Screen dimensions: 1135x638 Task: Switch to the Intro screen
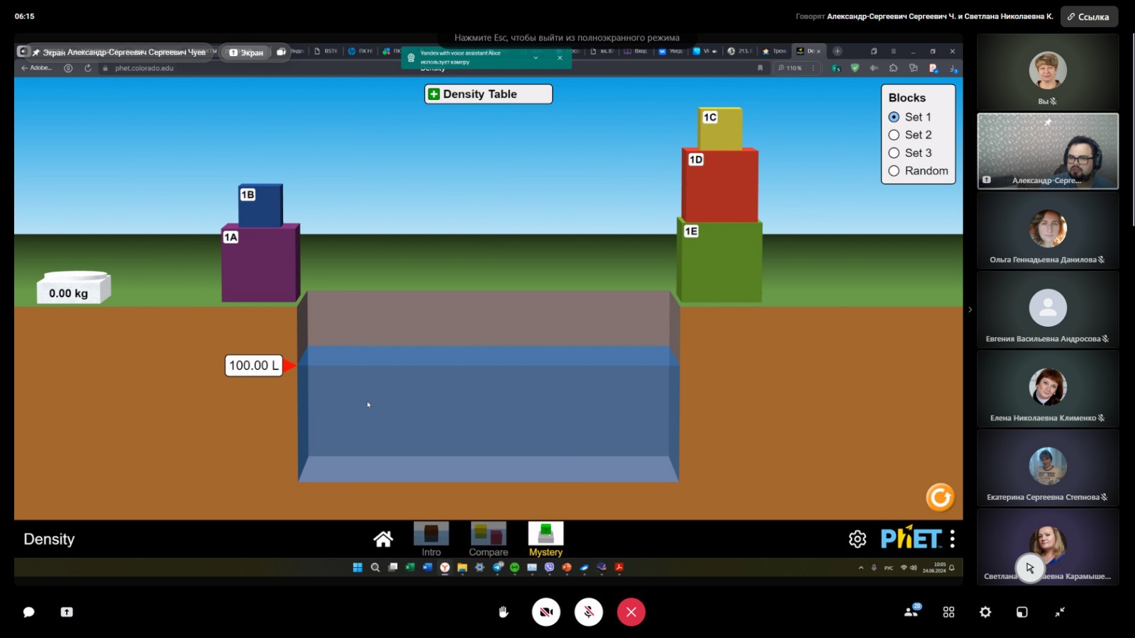pyautogui.click(x=431, y=539)
